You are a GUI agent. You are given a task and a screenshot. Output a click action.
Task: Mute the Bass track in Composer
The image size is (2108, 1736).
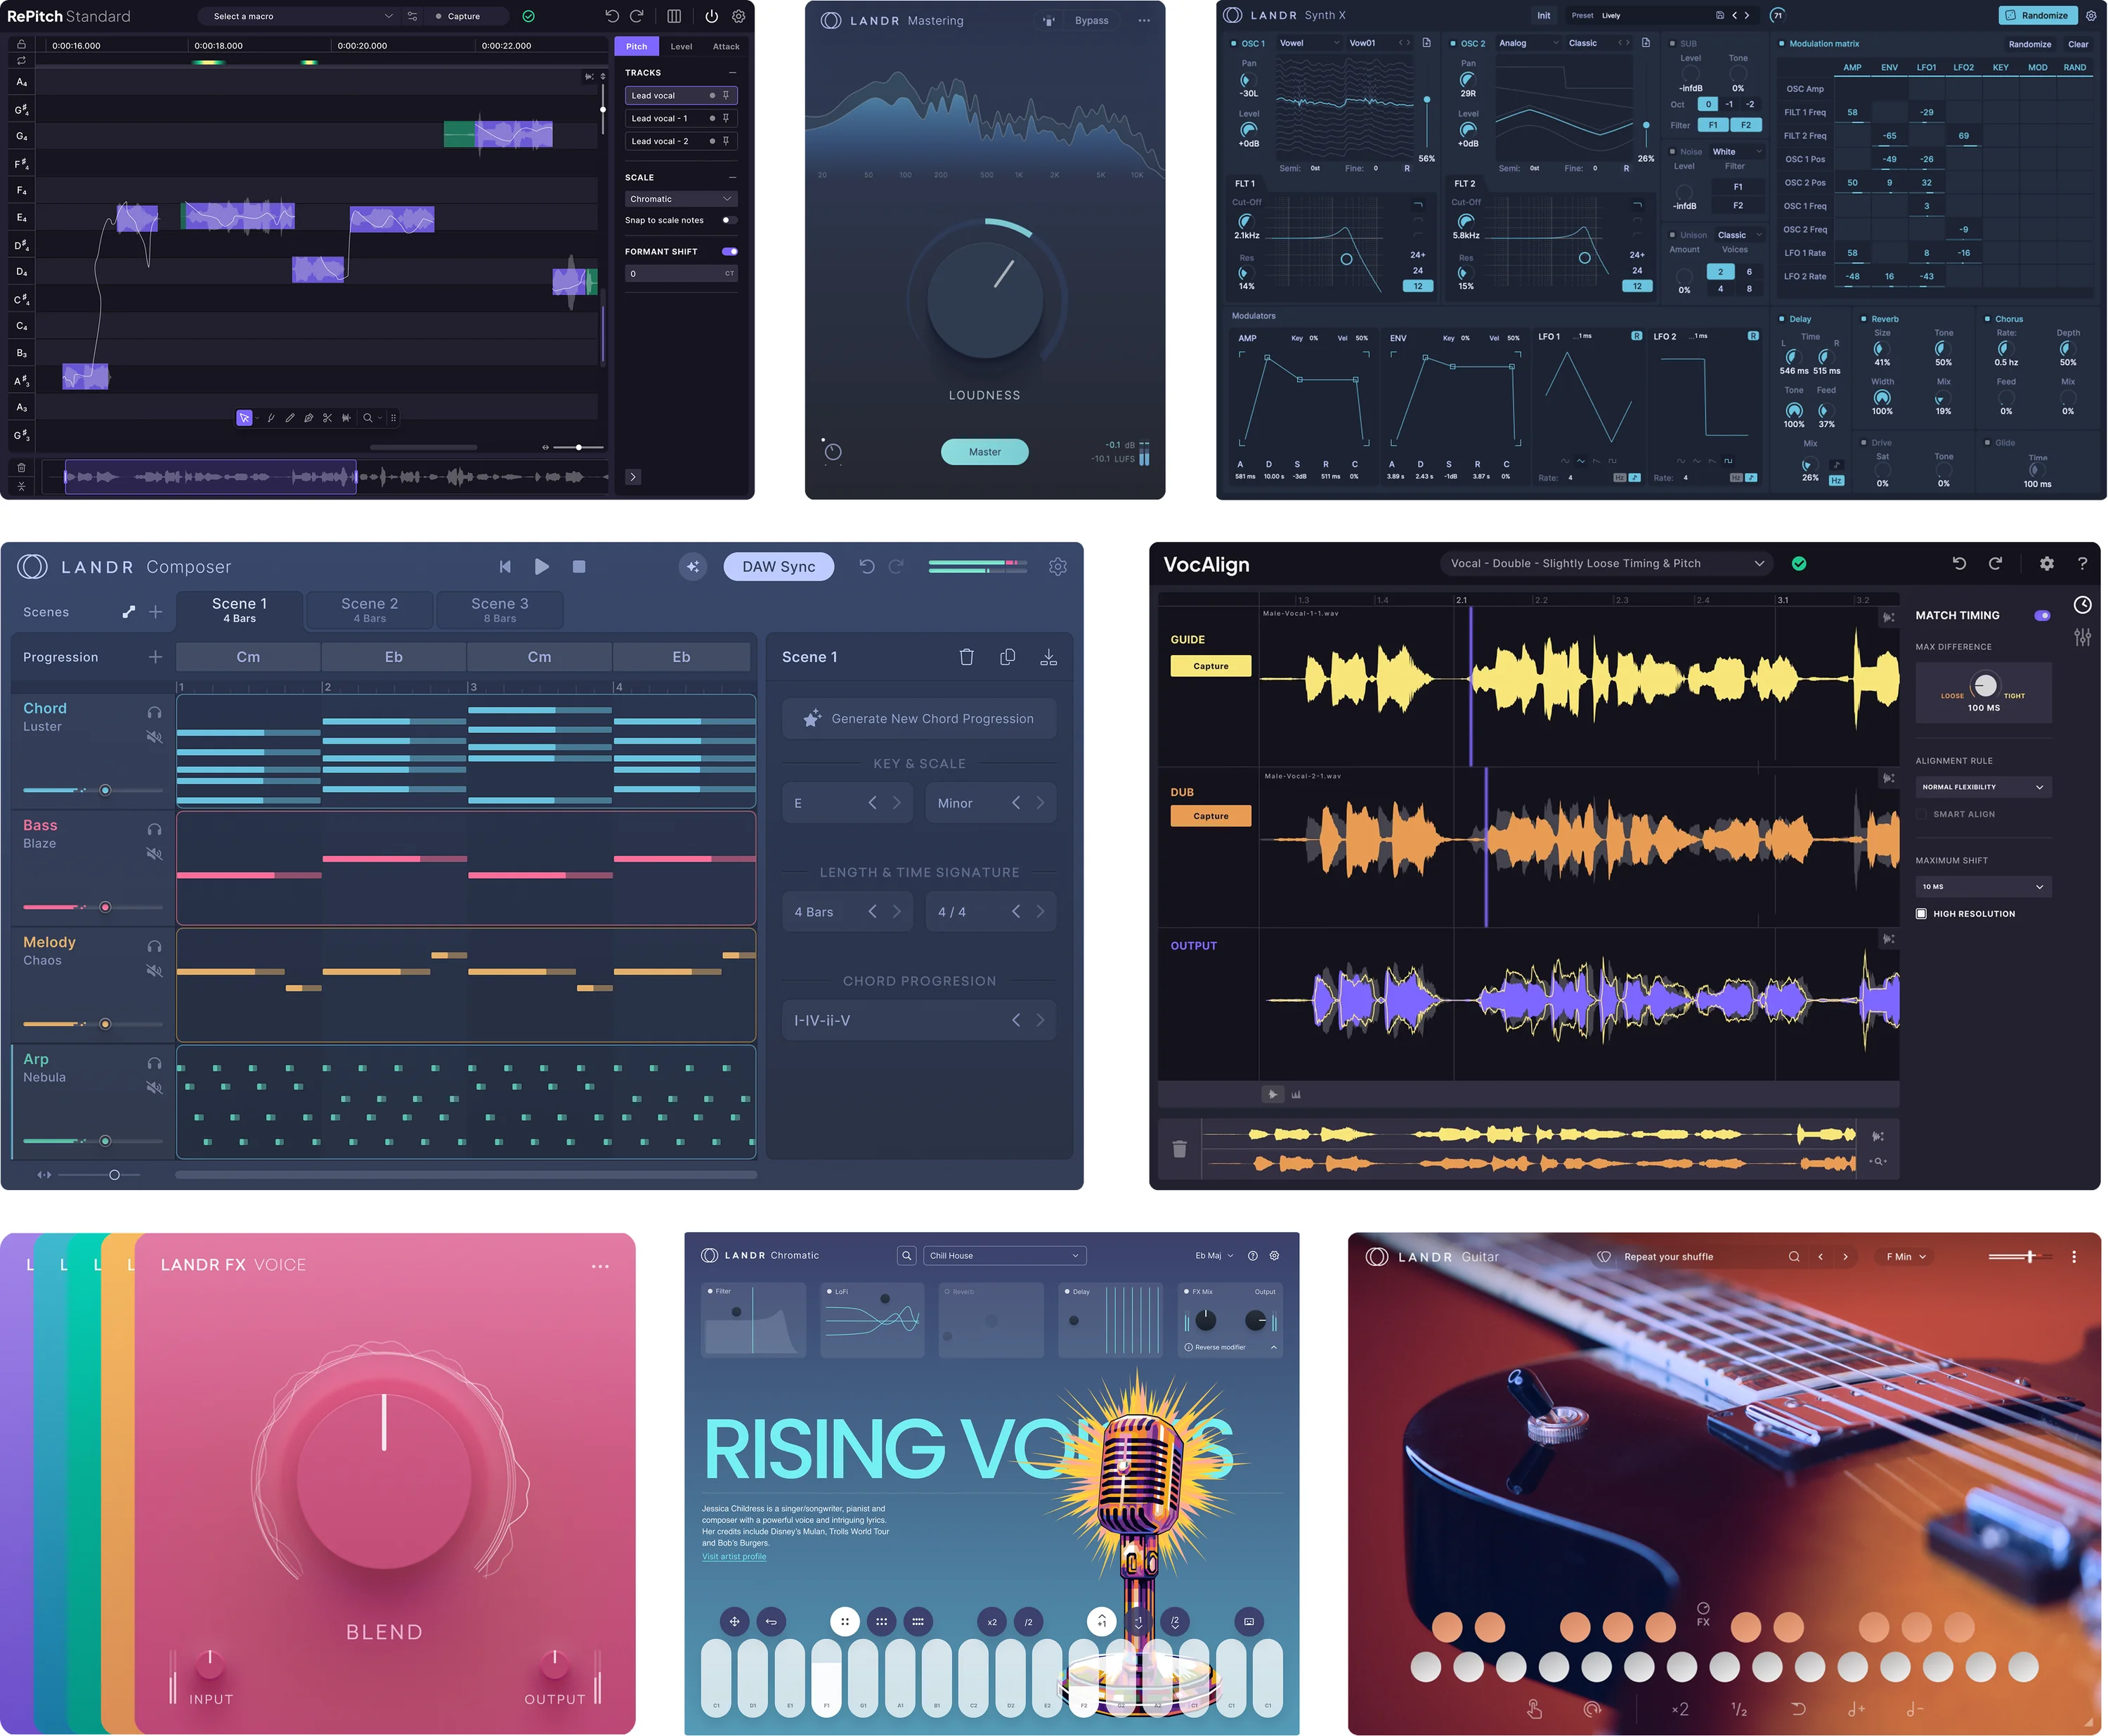click(x=154, y=854)
